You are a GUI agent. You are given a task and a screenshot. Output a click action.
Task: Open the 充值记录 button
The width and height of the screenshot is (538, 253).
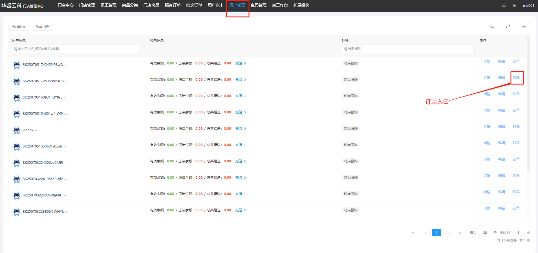19,26
